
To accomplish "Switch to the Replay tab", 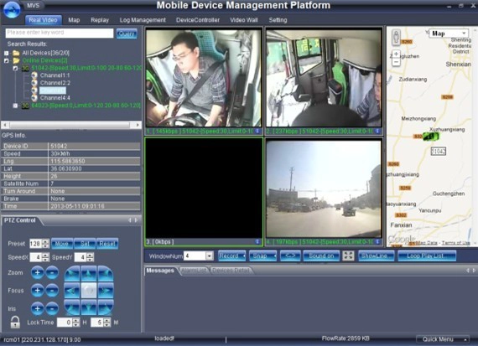I will coord(100,20).
